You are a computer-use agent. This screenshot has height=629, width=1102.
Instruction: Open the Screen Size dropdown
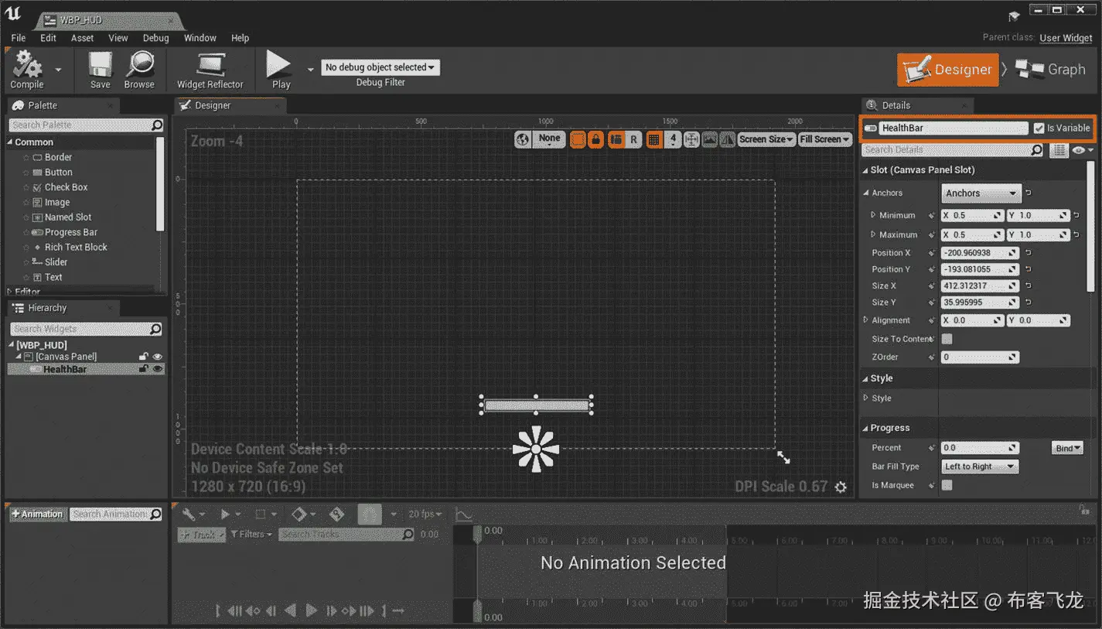tap(766, 139)
